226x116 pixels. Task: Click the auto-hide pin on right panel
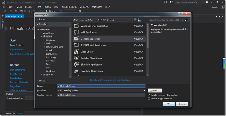click(x=219, y=17)
